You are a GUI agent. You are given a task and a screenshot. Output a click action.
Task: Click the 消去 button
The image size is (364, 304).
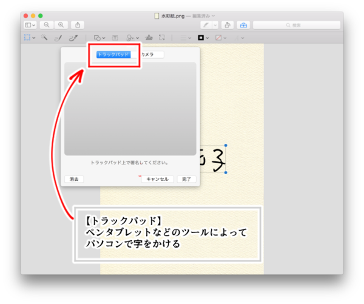[x=74, y=179]
